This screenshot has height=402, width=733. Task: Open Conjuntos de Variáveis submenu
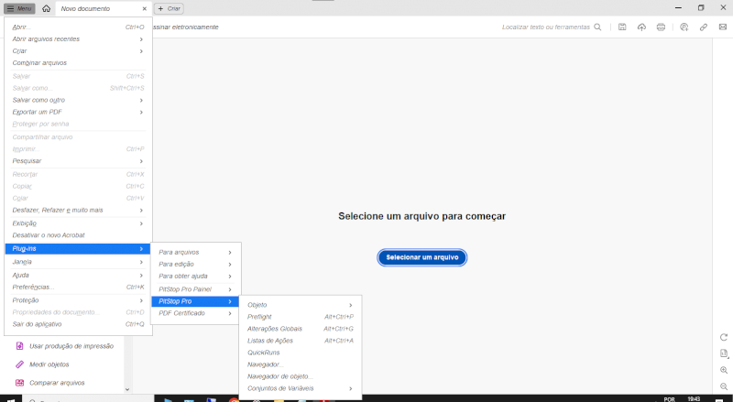pos(301,388)
